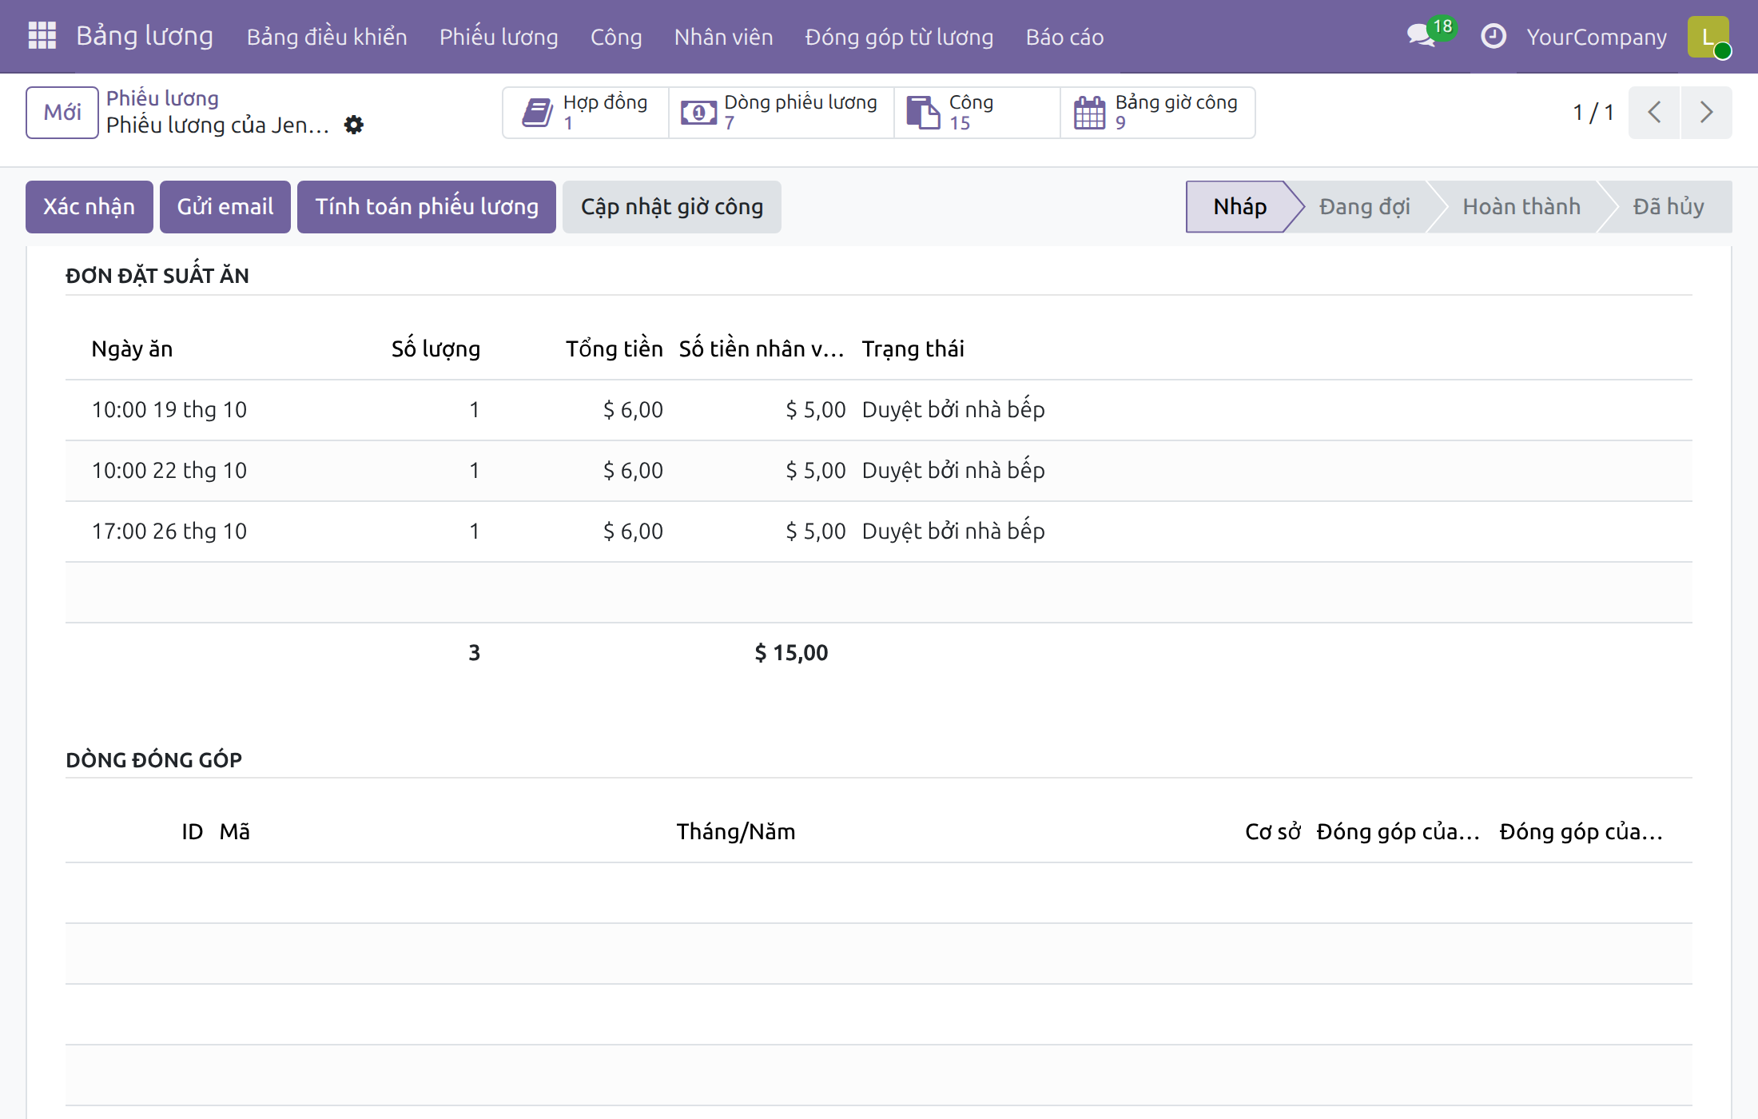Click the Cập nhật giờ công button
The image size is (1758, 1119).
[x=672, y=207]
